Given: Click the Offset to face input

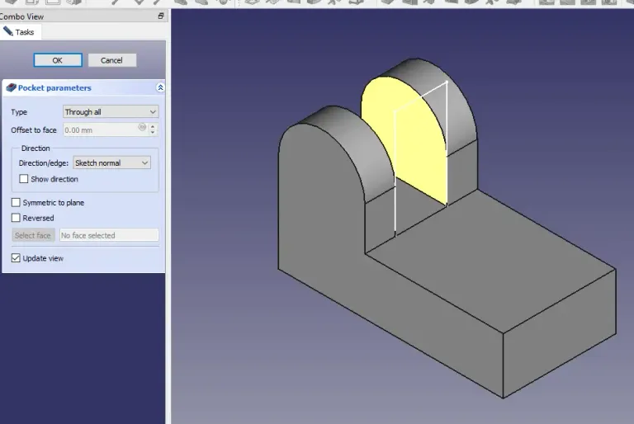Looking at the screenshot, I should (99, 130).
